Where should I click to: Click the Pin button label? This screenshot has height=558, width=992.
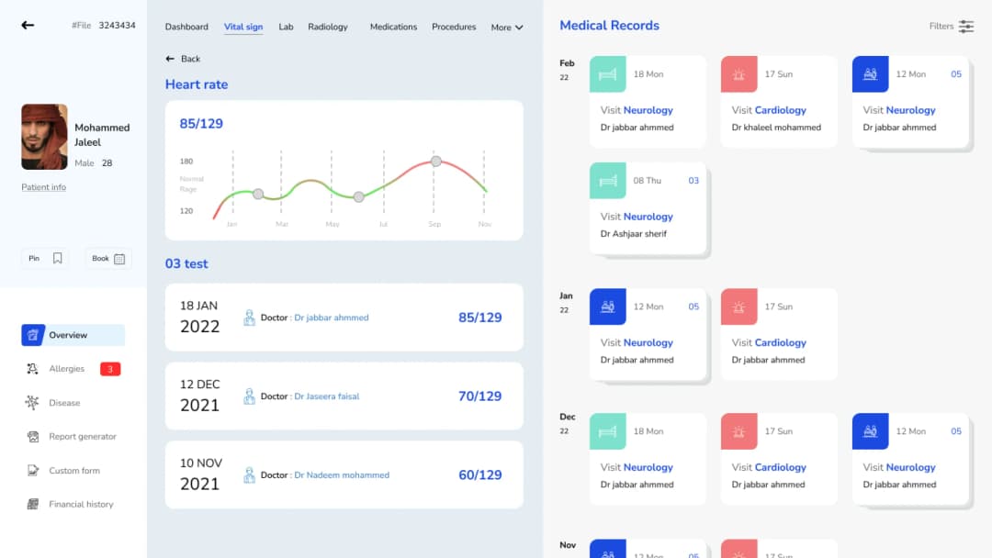[x=34, y=259]
